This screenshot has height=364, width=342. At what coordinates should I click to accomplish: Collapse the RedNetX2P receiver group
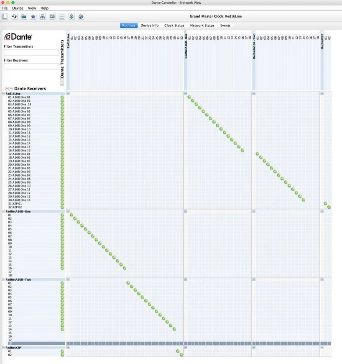(4, 348)
